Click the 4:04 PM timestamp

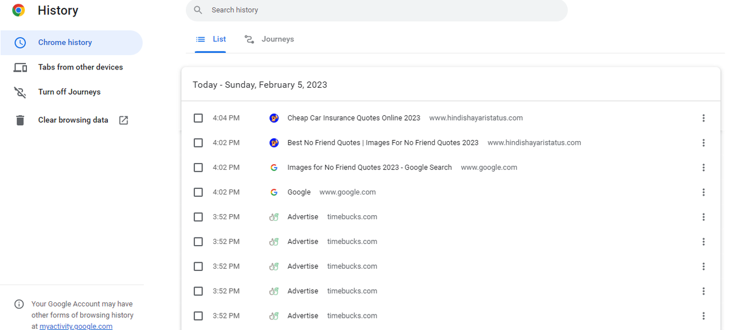click(226, 118)
